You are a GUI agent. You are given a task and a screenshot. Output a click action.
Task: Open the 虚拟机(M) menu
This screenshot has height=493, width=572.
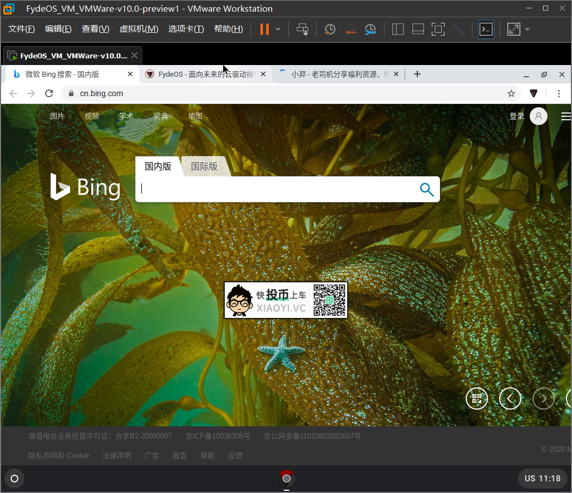[139, 29]
